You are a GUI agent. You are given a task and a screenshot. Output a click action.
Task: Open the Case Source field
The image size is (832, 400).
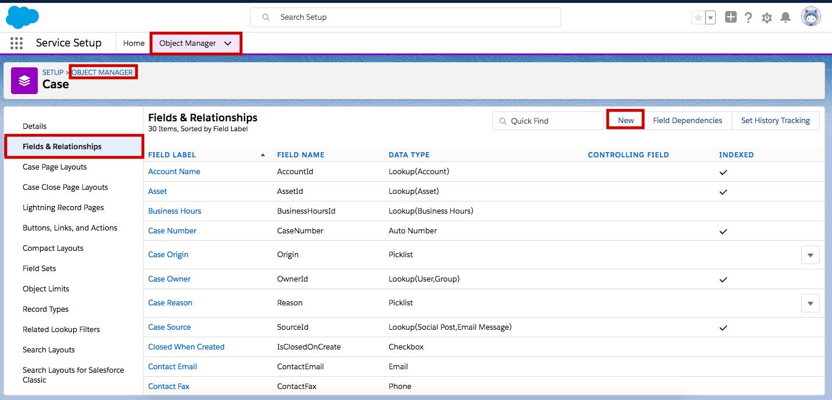[x=170, y=327]
